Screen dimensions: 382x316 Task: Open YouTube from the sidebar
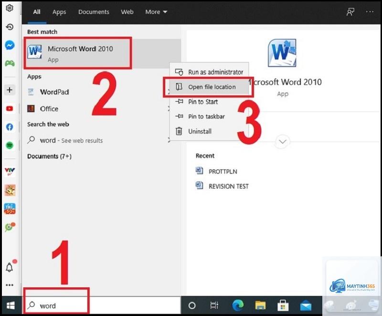[10, 108]
